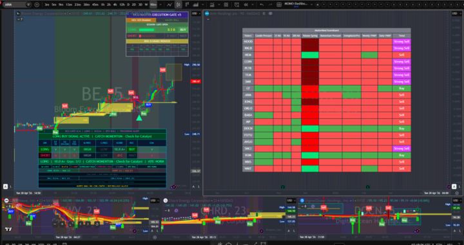Maximize the CRWV chart pane
464x245 pixels.
click(71, 224)
